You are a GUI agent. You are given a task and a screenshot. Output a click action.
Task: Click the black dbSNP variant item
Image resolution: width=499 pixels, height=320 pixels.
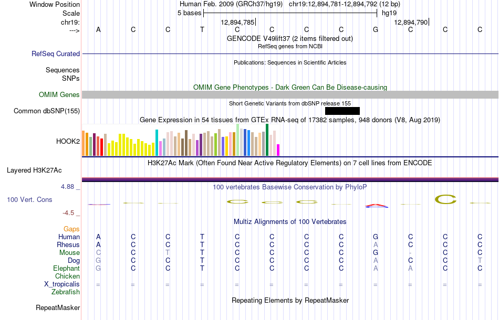tap(342, 111)
